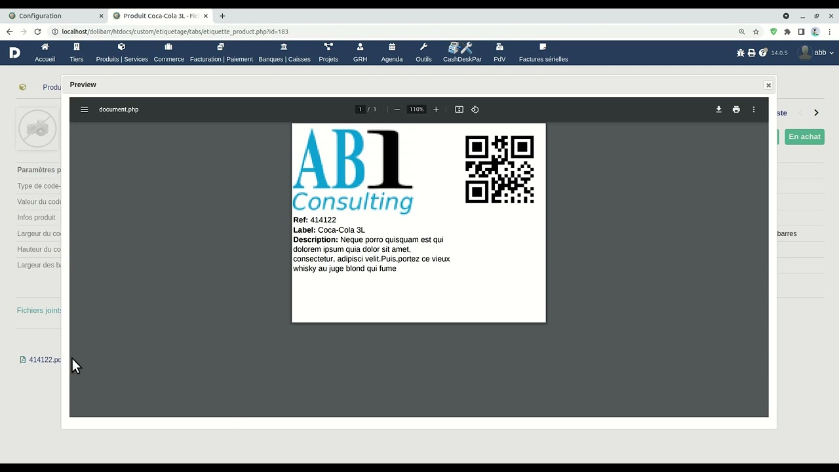Click the bug report icon
839x472 pixels.
pos(741,53)
